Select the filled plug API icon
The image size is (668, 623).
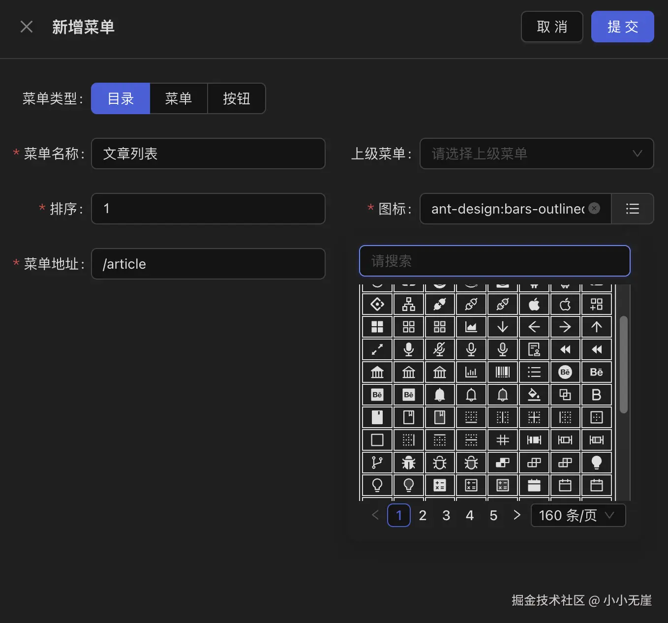[440, 304]
